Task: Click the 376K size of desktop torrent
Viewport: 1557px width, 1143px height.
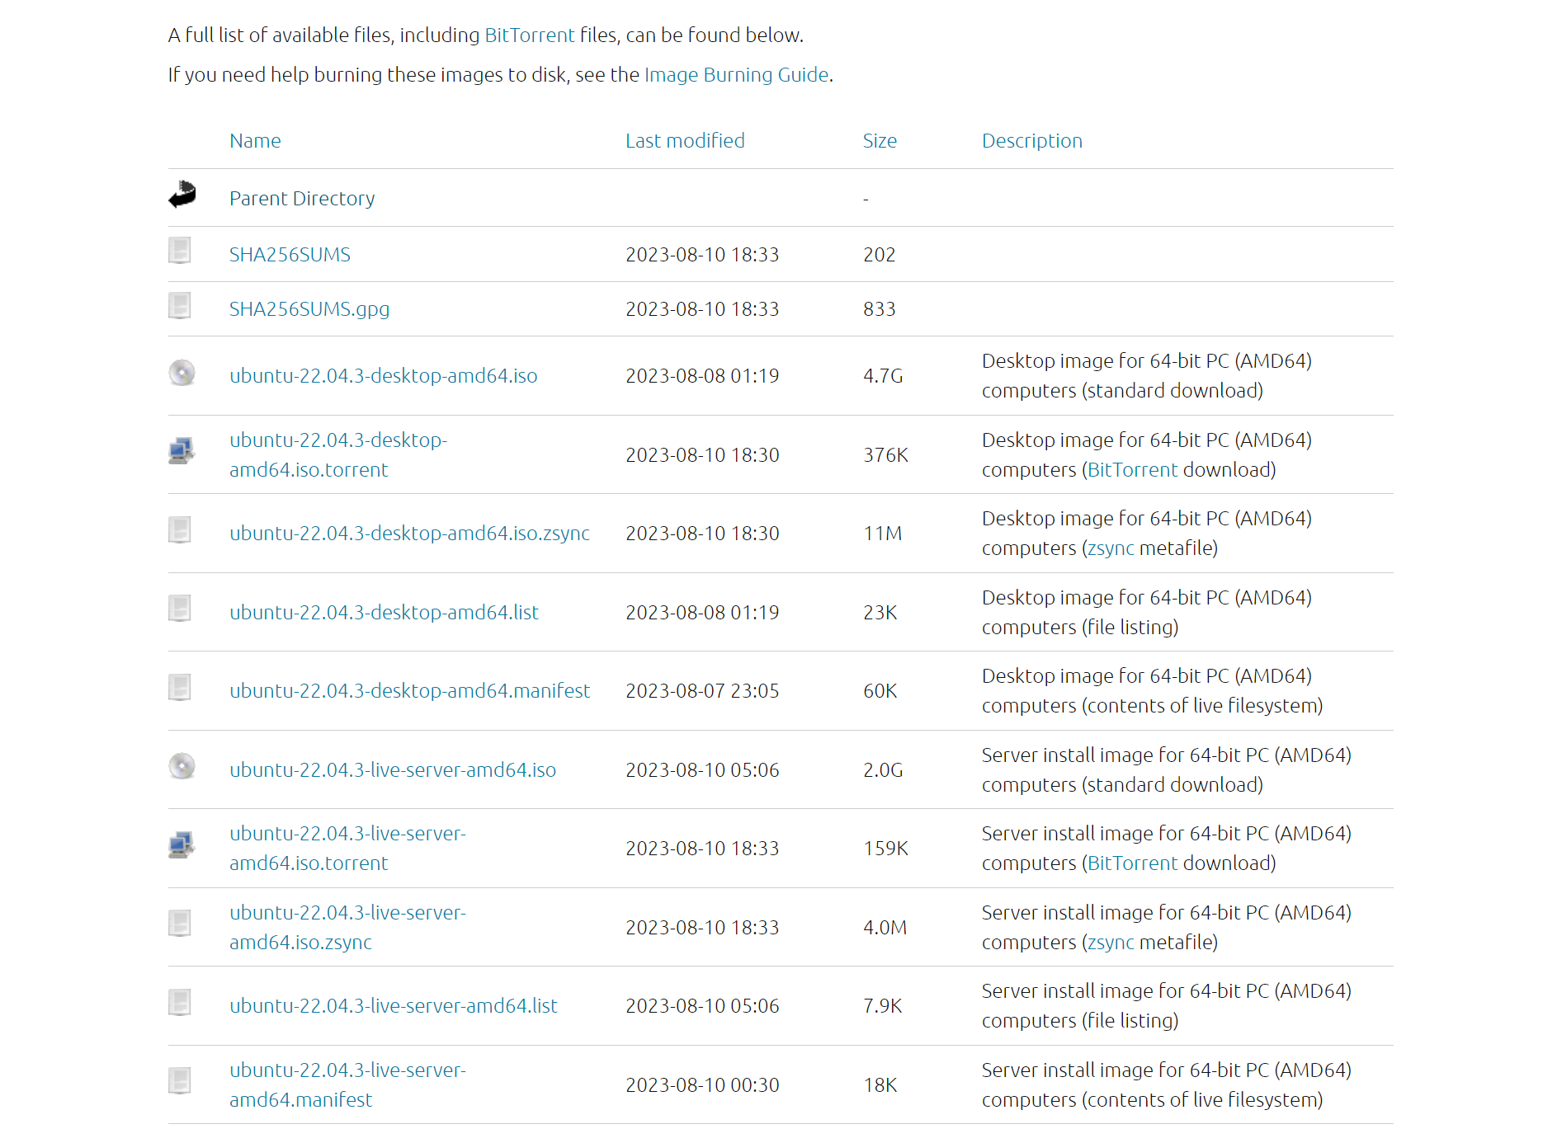Action: point(885,455)
